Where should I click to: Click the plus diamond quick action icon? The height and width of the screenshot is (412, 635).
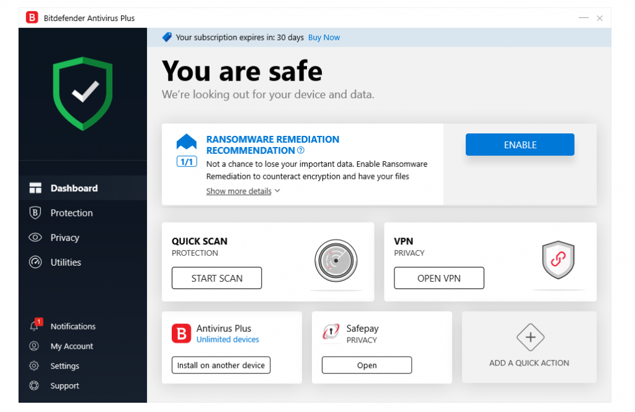pyautogui.click(x=530, y=337)
